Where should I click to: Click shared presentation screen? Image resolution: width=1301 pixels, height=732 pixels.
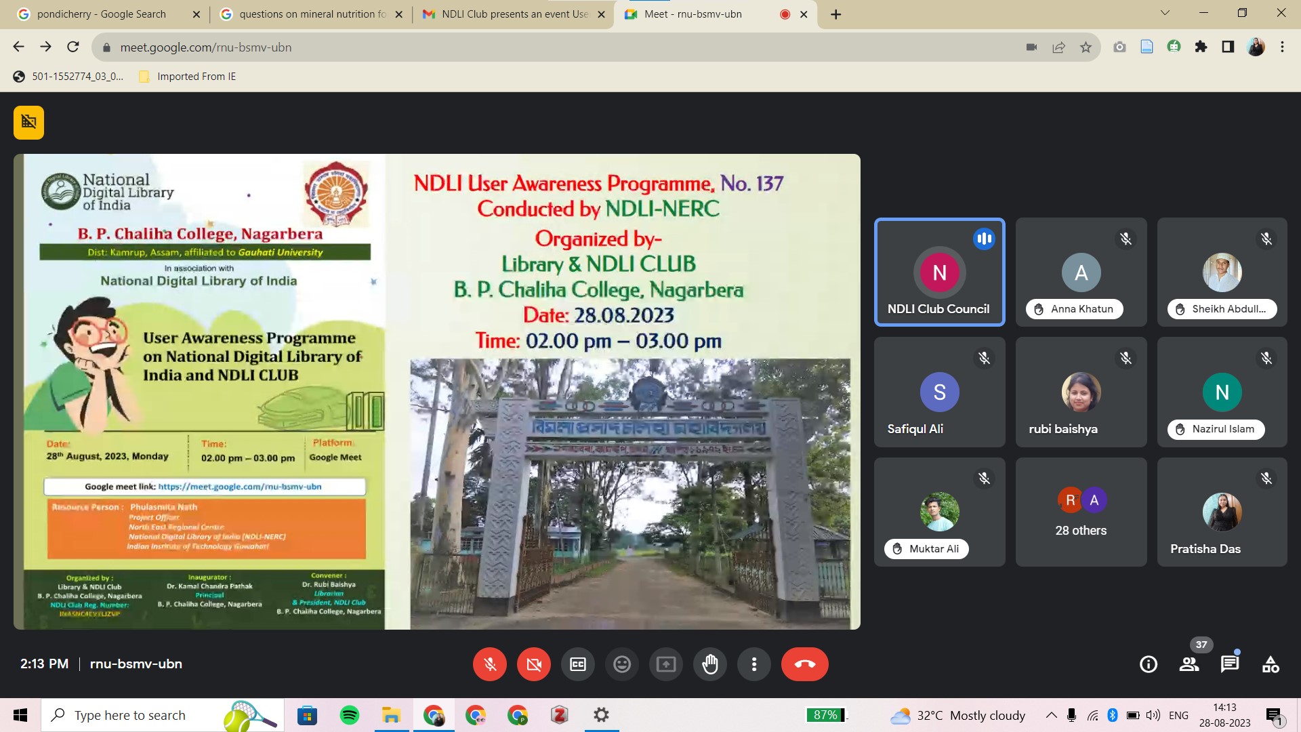[x=437, y=392]
